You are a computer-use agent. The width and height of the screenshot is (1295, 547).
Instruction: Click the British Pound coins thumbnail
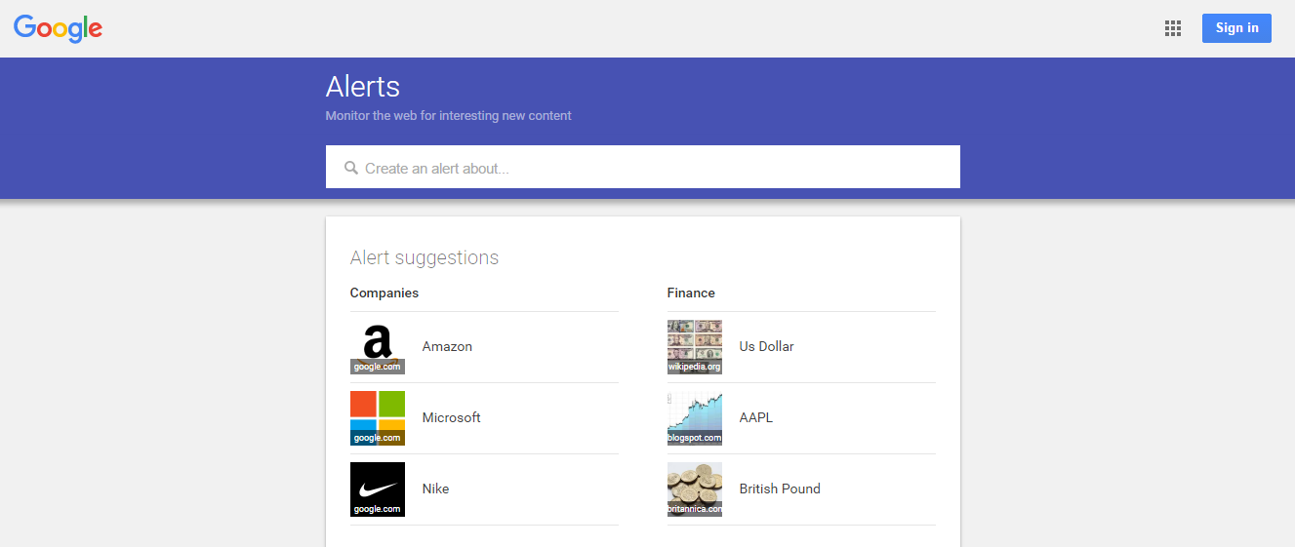click(x=695, y=489)
